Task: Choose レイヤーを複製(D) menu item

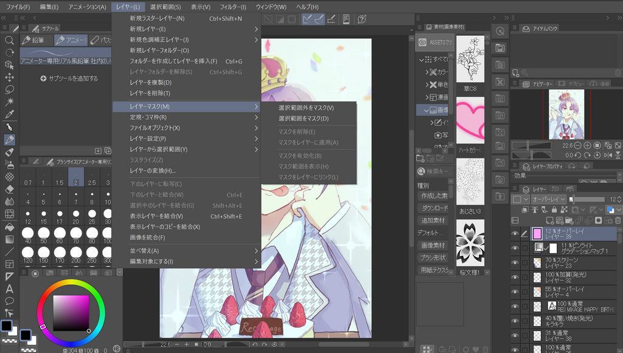Action: click(186, 83)
